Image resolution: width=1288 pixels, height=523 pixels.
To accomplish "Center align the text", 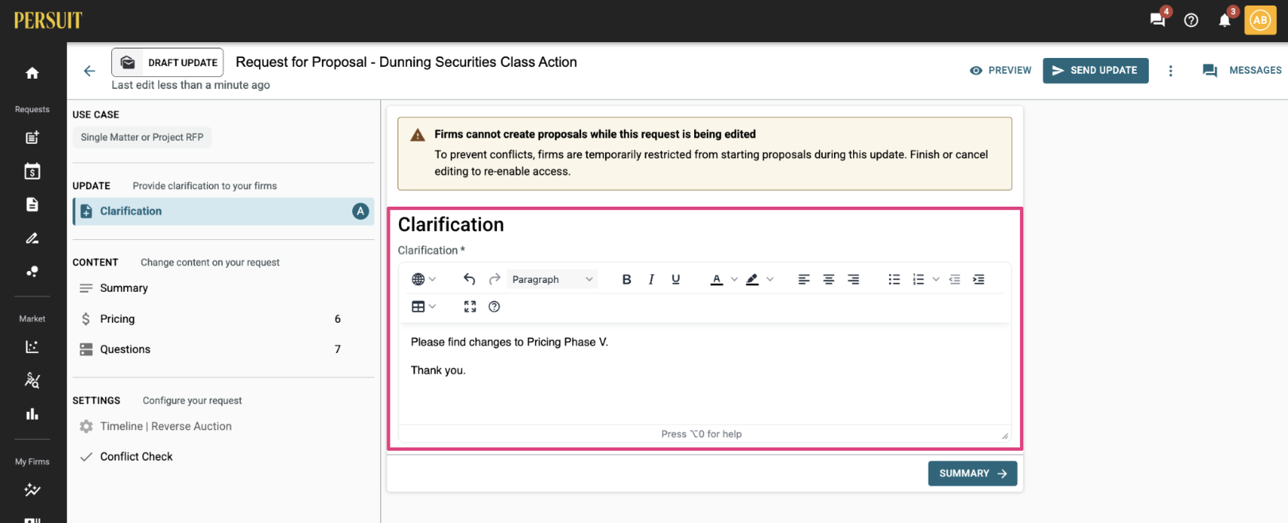I will point(828,279).
